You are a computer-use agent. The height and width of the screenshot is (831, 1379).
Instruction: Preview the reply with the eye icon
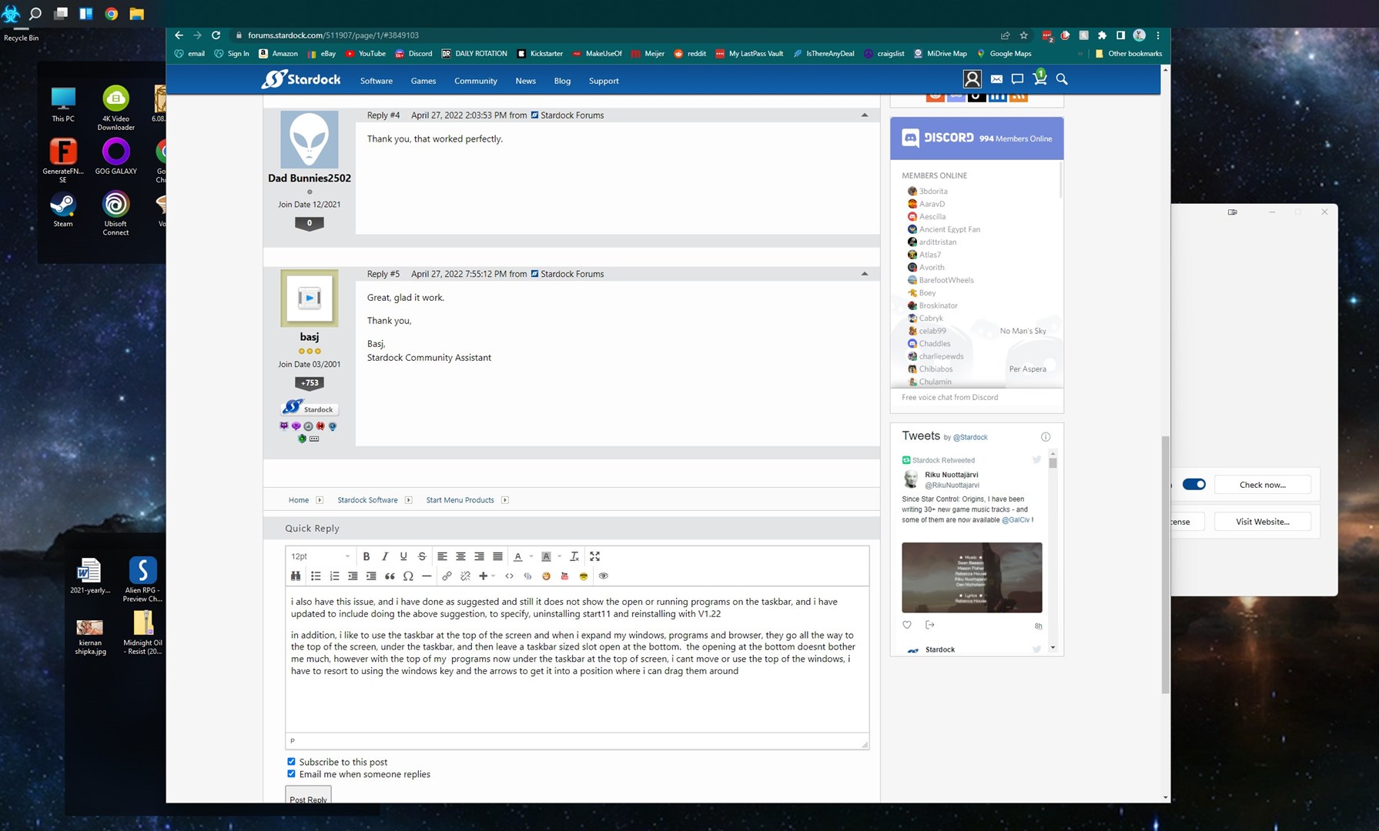point(603,576)
